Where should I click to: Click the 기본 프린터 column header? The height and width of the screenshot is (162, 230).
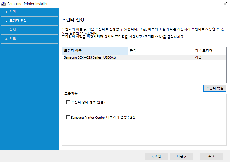pos(209,51)
